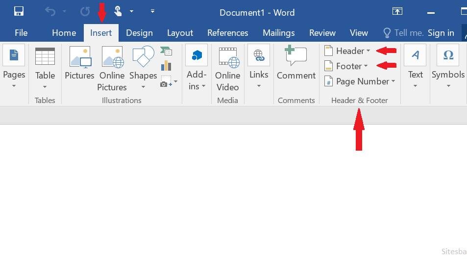
Task: Toggle Touch/Mouse mode icon
Action: point(118,11)
